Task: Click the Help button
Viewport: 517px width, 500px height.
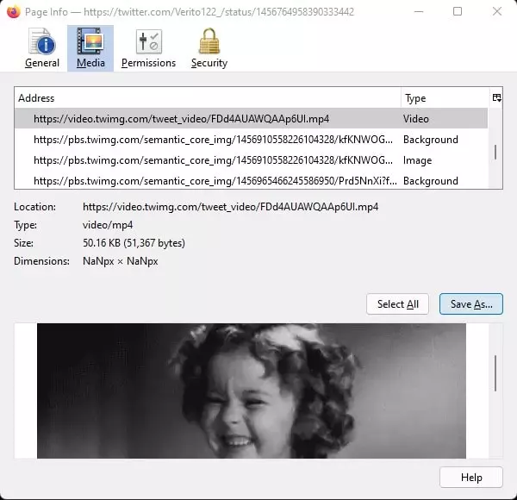Action: coord(470,477)
